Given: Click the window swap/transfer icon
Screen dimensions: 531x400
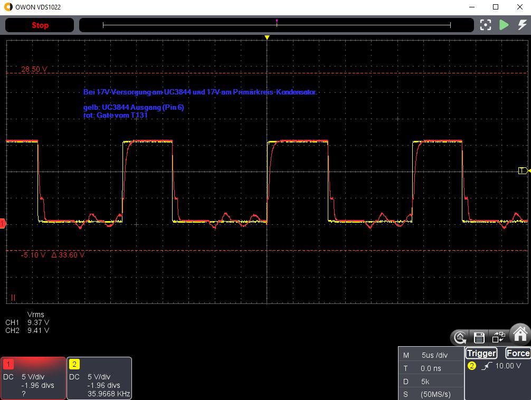Looking at the screenshot, I should (x=498, y=337).
